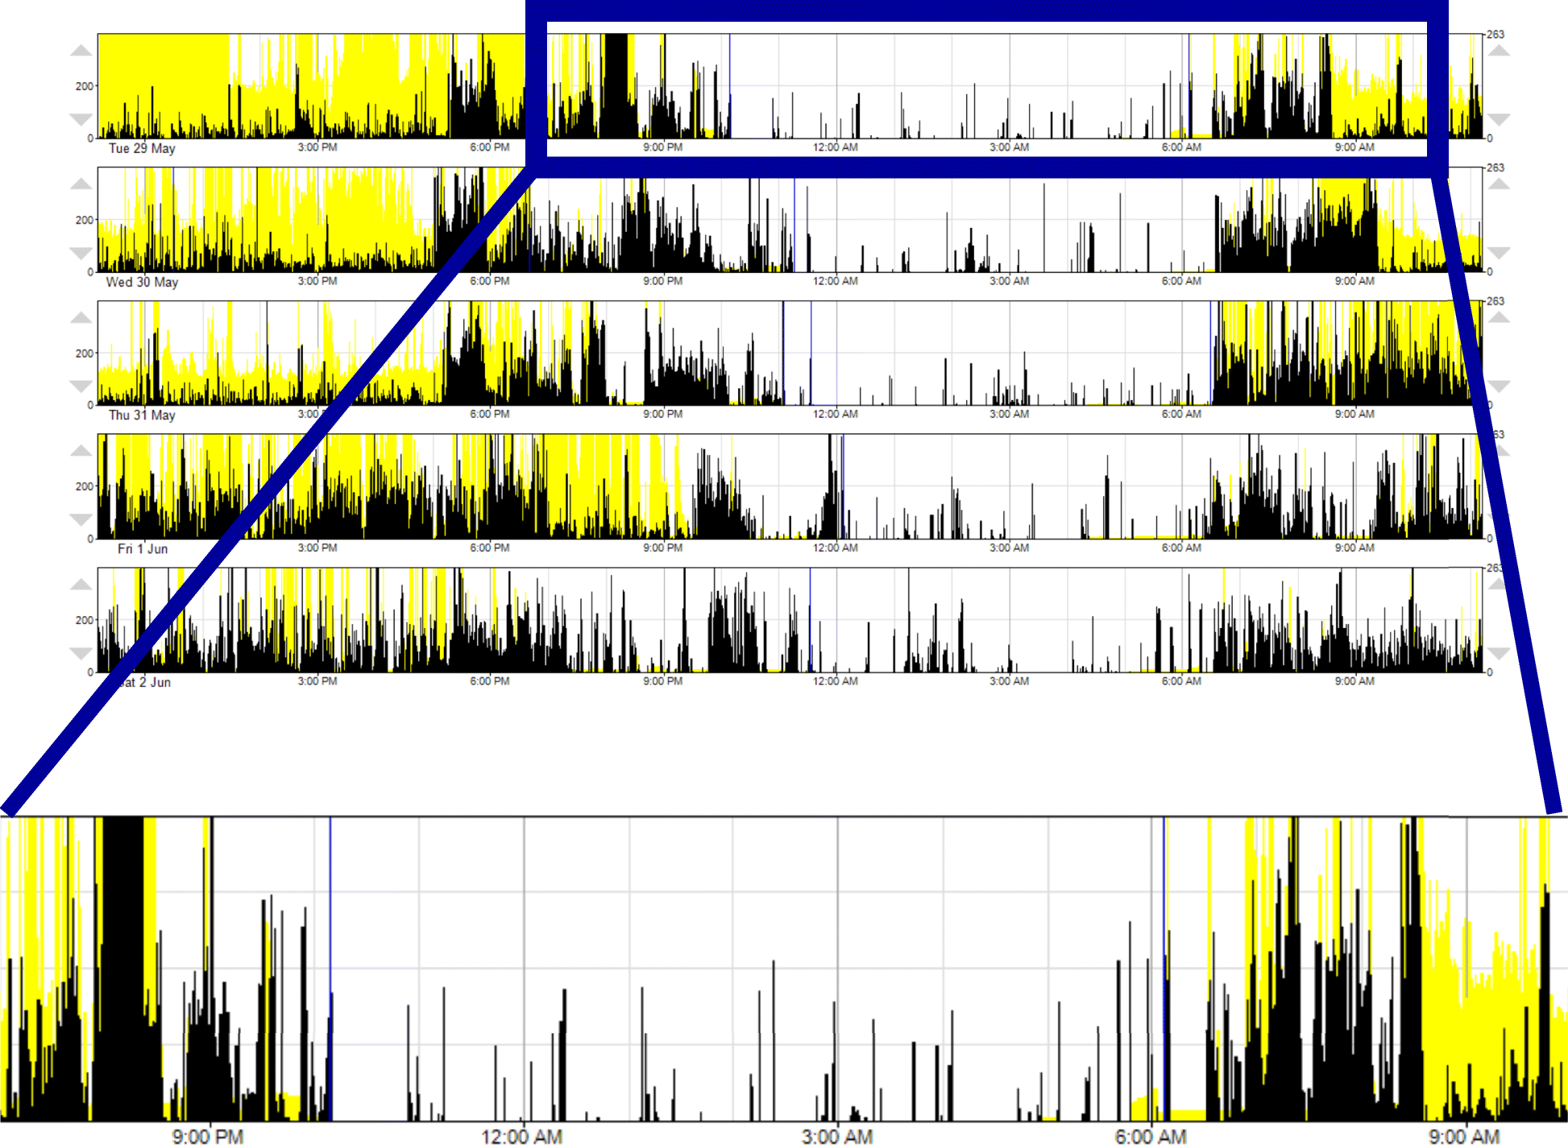Click the right up arrow beside Thu 31 May chart
The width and height of the screenshot is (1568, 1145).
(x=1498, y=318)
